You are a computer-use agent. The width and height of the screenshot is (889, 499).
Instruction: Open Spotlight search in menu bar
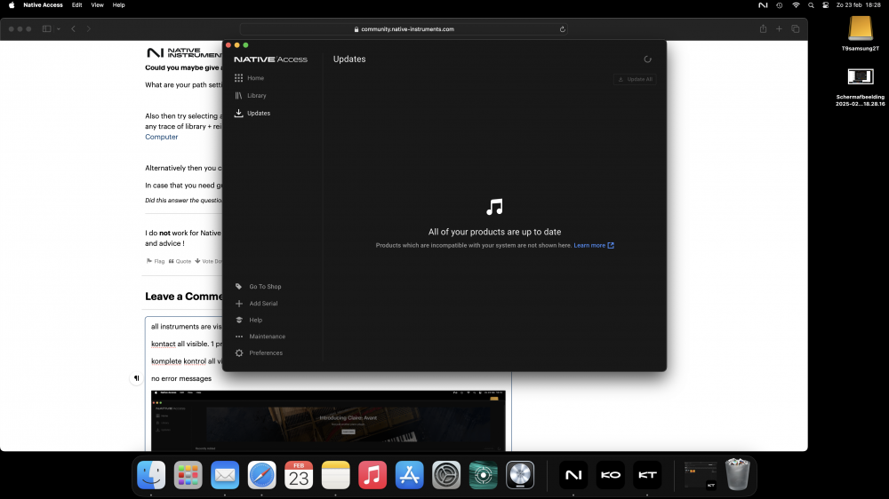click(x=811, y=5)
